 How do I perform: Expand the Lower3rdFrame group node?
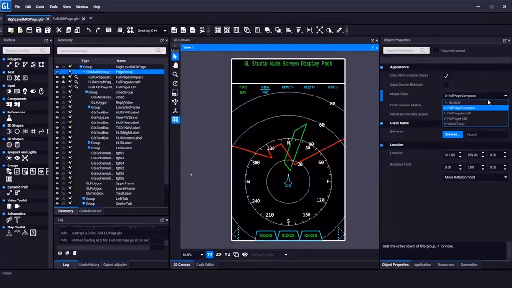pyautogui.click(x=89, y=107)
